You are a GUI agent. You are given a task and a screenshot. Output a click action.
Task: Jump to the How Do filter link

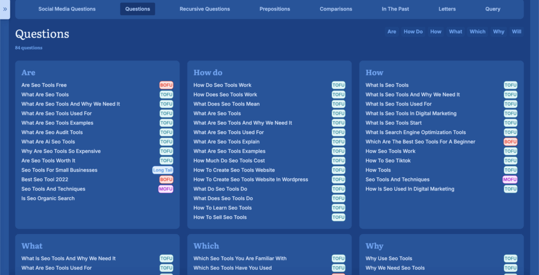(x=413, y=32)
